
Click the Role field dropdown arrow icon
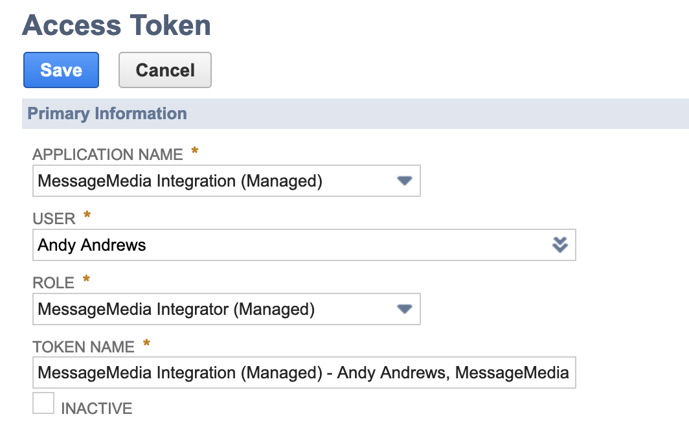(x=404, y=309)
